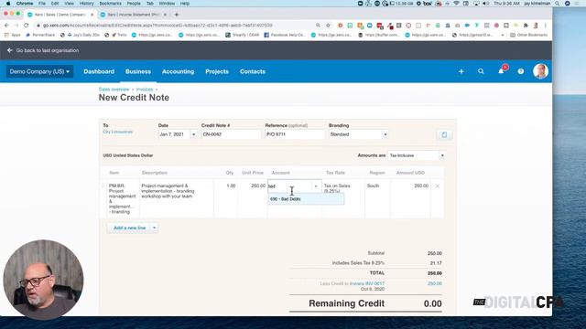Open the user profile avatar
586x329 pixels.
540,71
